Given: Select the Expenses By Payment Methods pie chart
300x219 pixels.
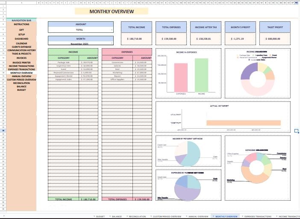Looking at the screenshot, I should tap(188, 185).
